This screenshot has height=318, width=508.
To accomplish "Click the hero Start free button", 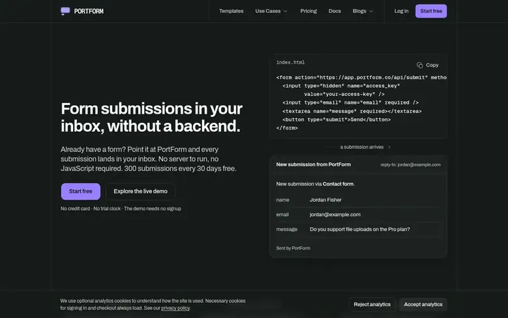I will click(81, 191).
